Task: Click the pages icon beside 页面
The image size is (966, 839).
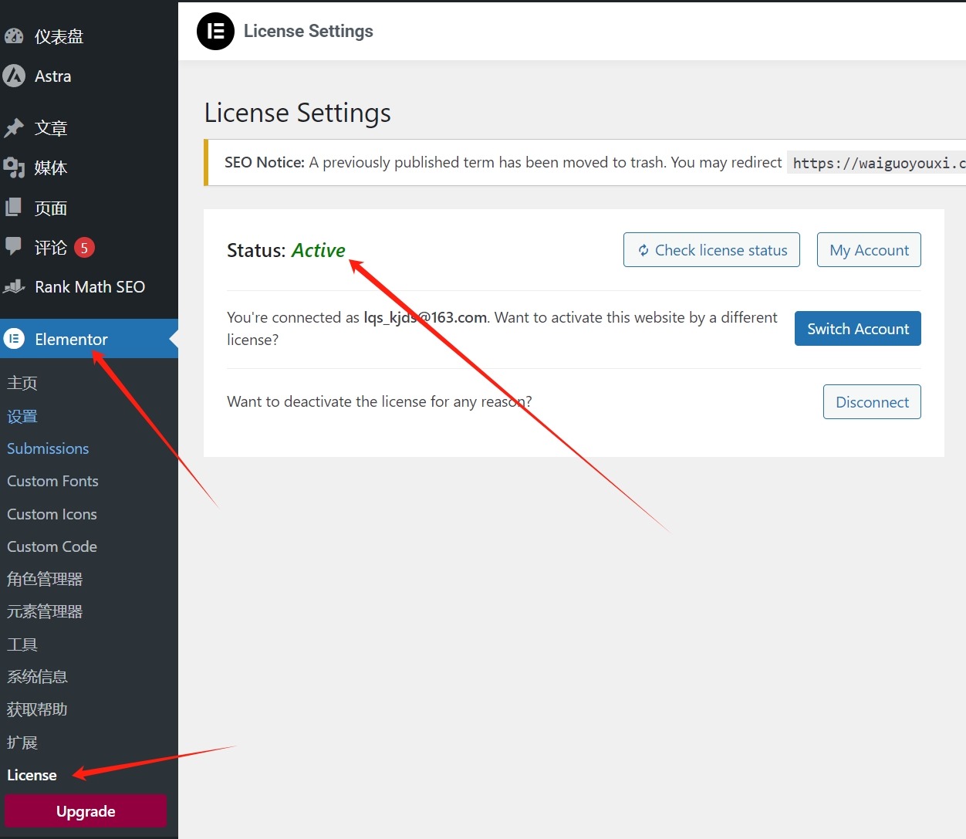Action: coord(14,207)
